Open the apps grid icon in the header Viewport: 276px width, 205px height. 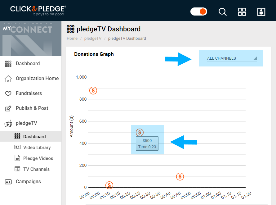coord(242,12)
